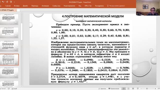Switch to Reading view icon
This screenshot has height=90, width=160.
pos(133,88)
